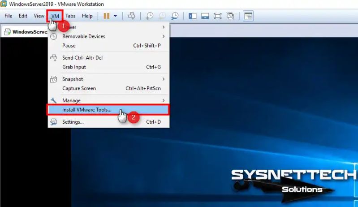Open Settings from the VM menu
Viewport: 358px width, 207px height.
pos(109,122)
